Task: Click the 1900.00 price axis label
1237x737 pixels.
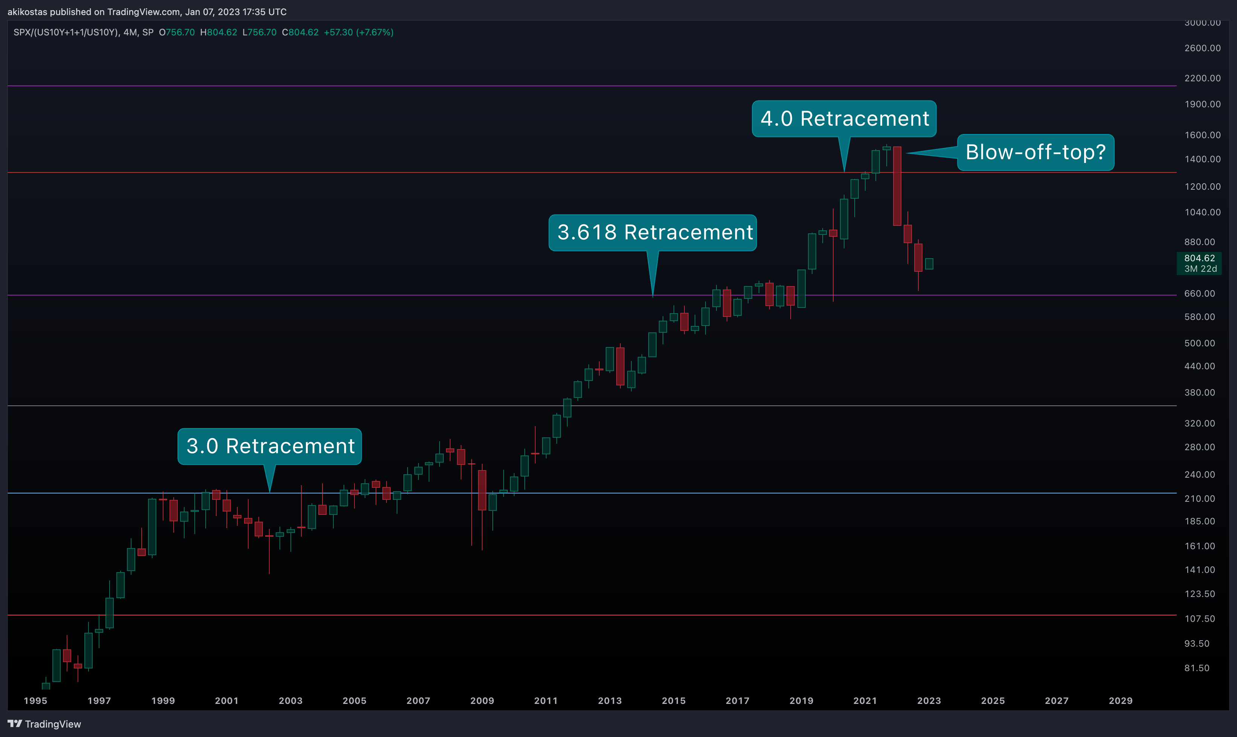Action: 1202,104
